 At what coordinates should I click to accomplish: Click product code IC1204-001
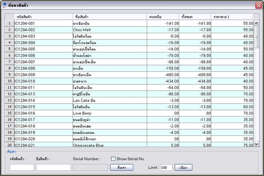[25, 23]
